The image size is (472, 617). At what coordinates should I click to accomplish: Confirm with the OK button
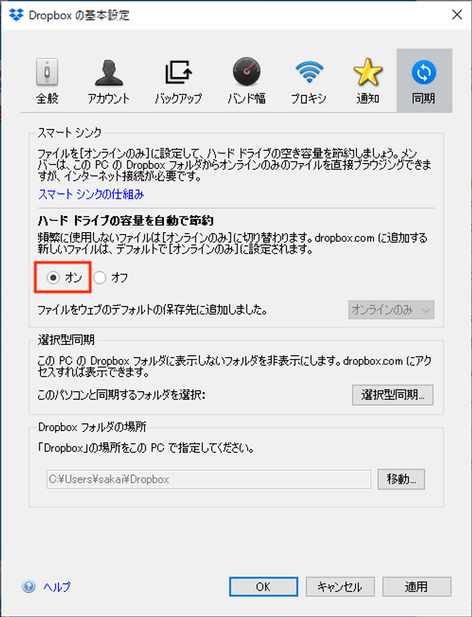click(264, 587)
